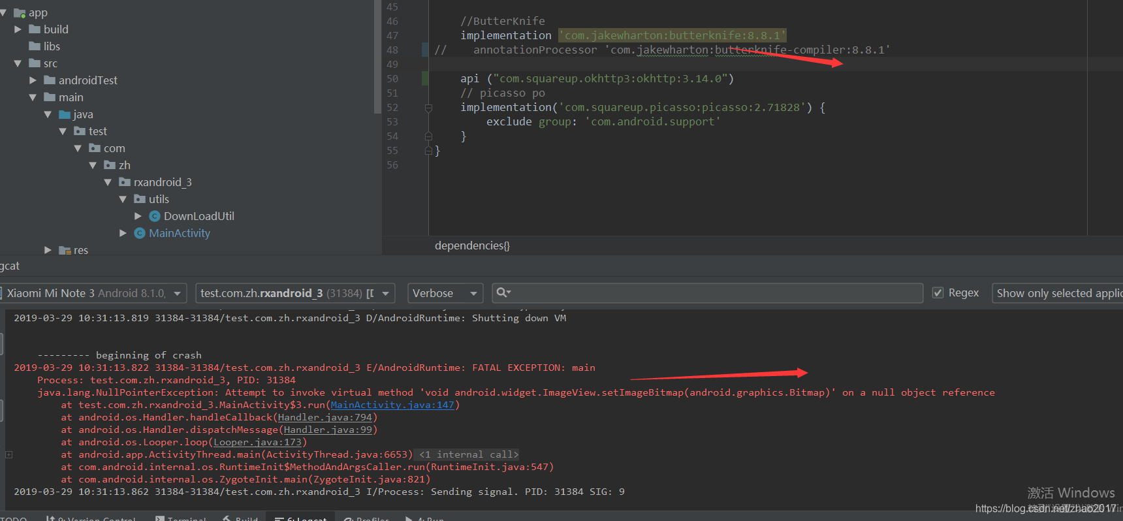
Task: Click the rxandroid_3 package icon
Action: click(x=125, y=182)
